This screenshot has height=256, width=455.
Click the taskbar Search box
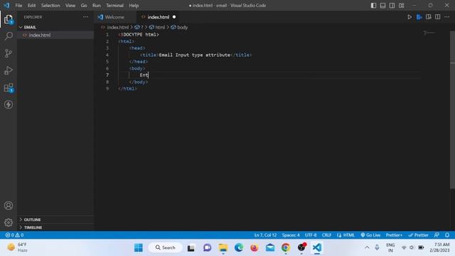(166, 247)
